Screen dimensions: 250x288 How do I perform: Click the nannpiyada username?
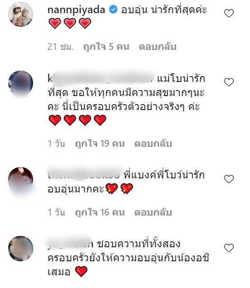pyautogui.click(x=76, y=10)
